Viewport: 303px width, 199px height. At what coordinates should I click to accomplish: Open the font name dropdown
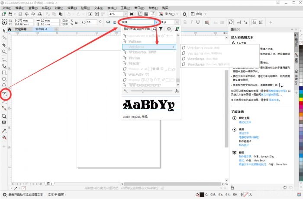pos(157,22)
